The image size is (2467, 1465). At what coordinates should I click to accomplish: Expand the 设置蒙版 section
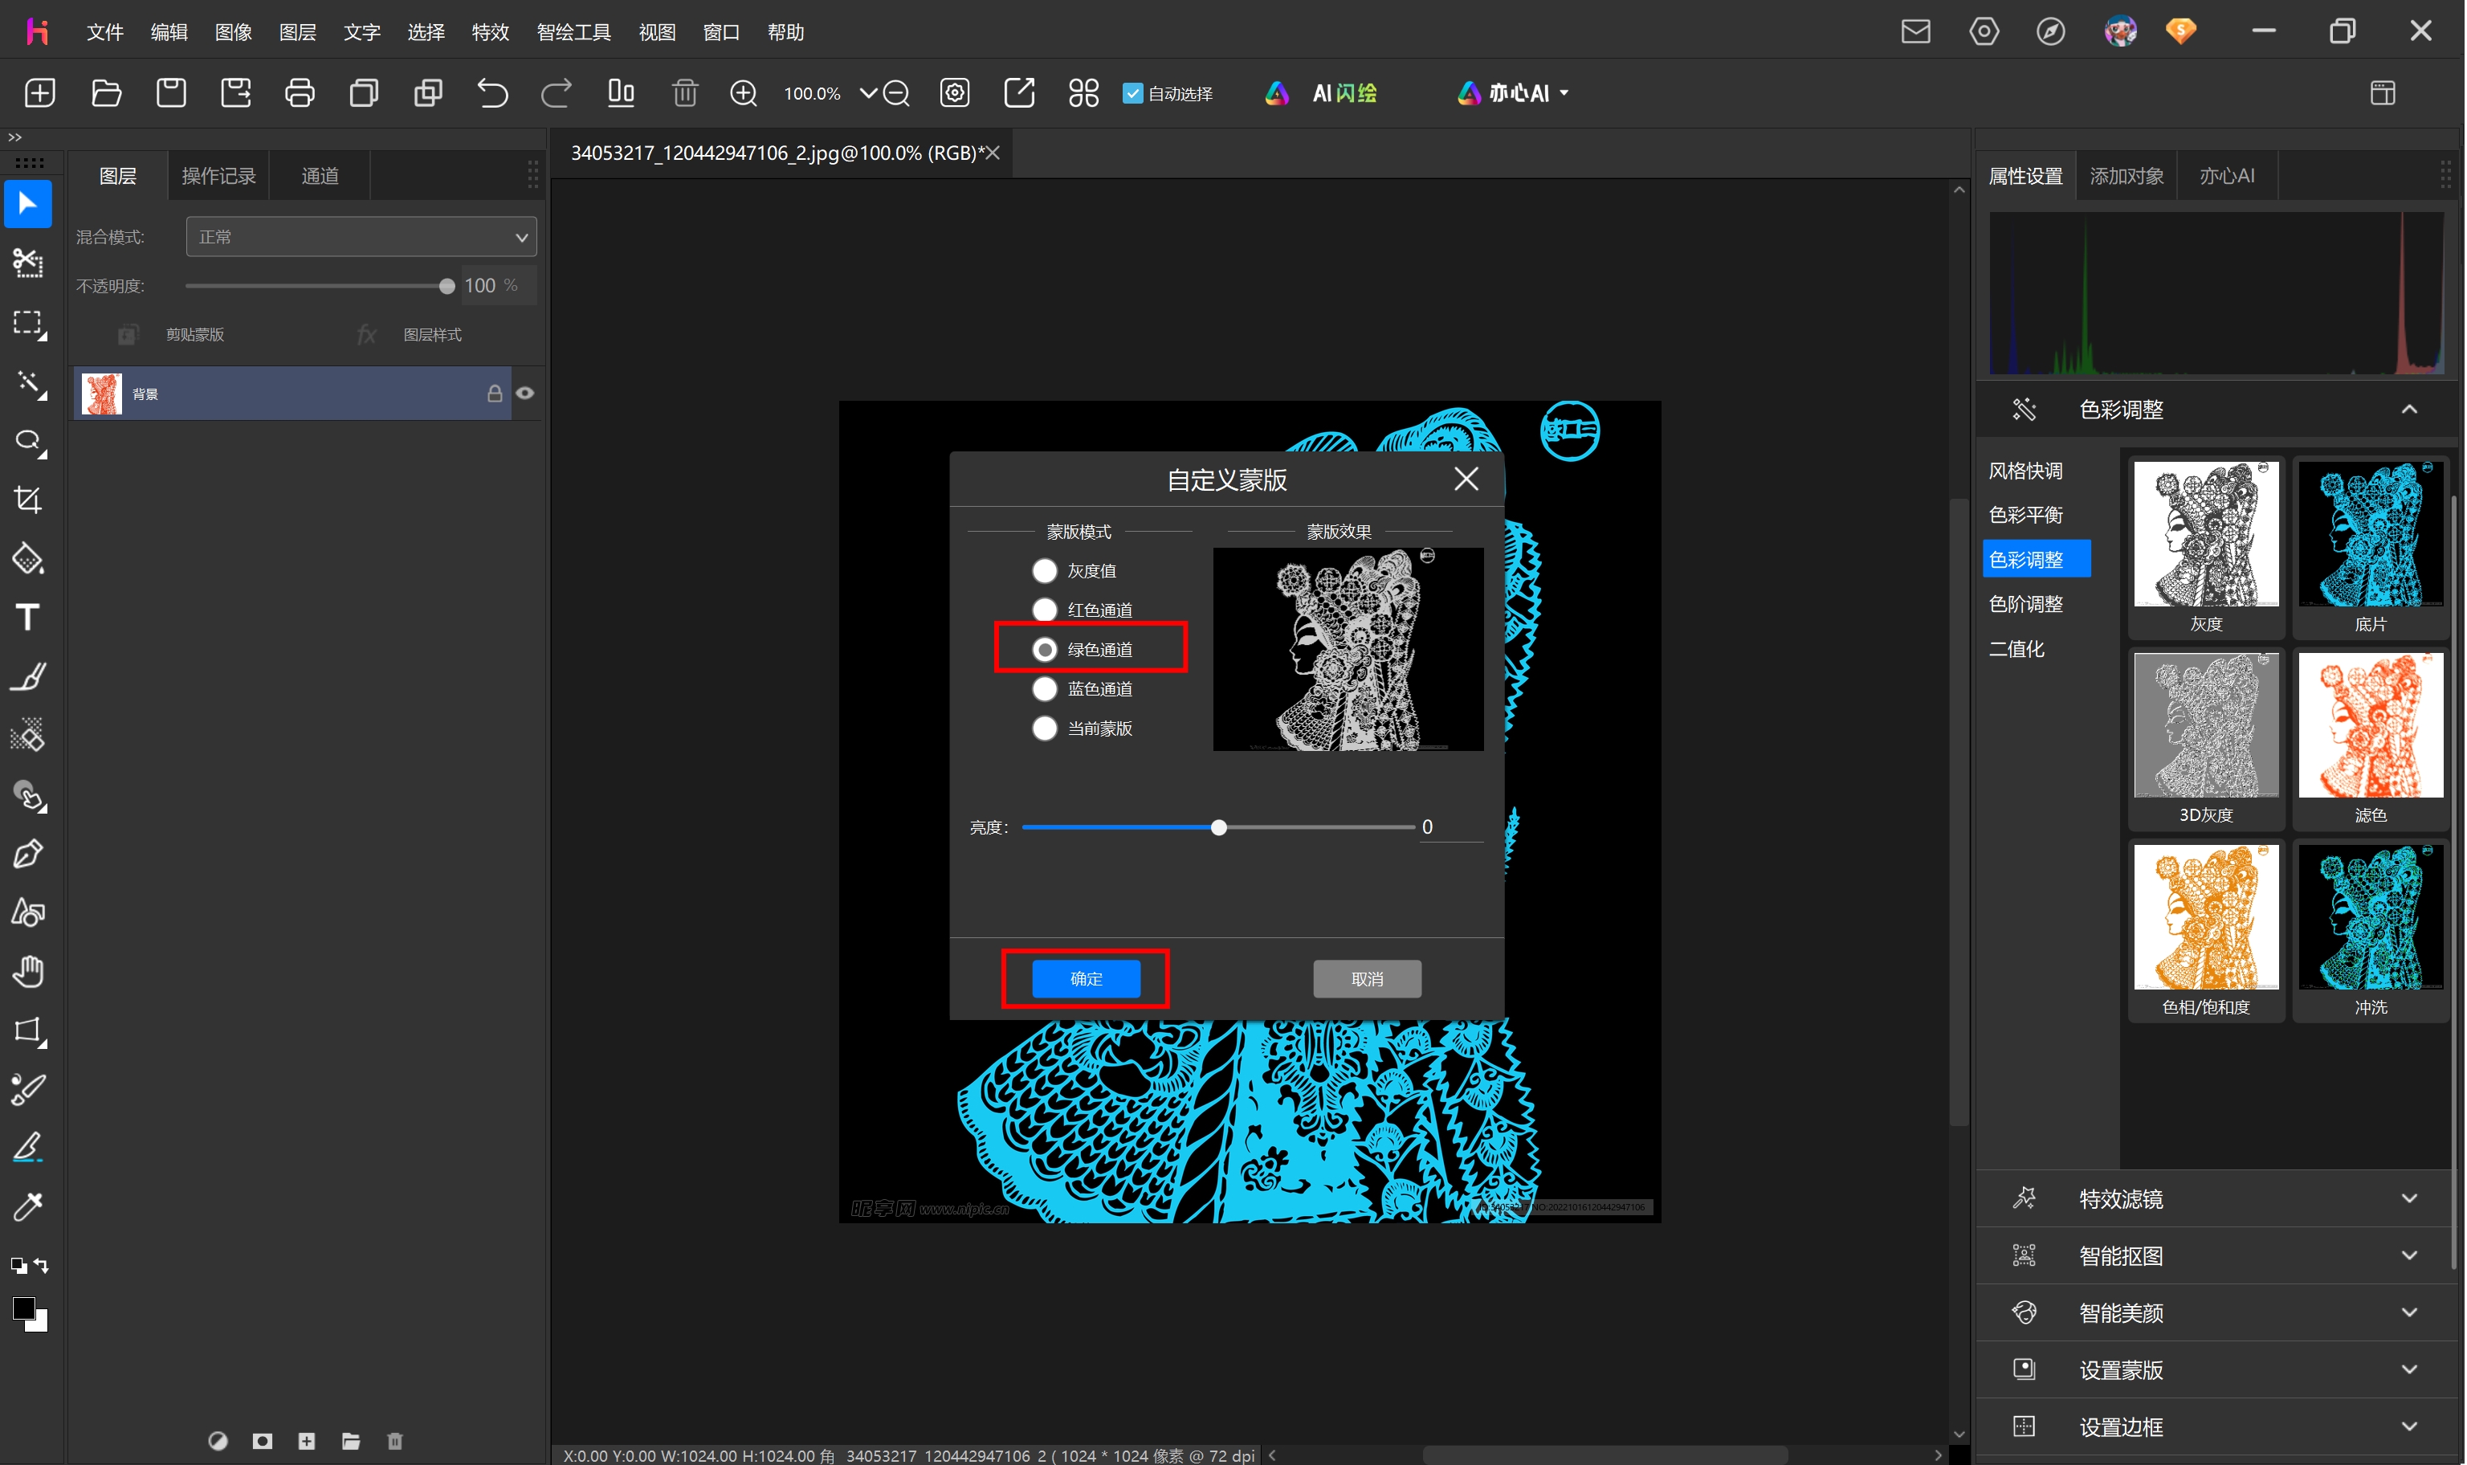pyautogui.click(x=2410, y=1370)
